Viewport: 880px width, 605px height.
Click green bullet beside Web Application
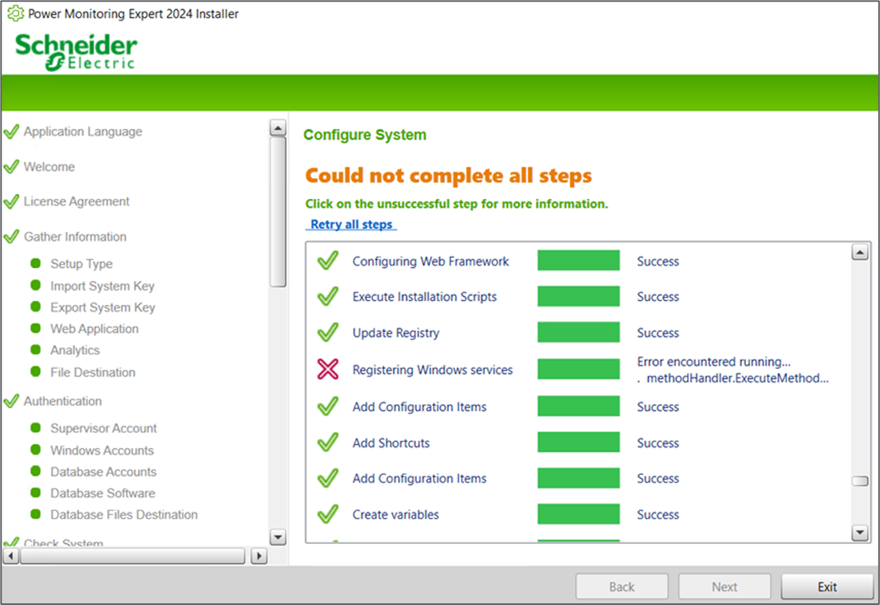click(x=35, y=328)
